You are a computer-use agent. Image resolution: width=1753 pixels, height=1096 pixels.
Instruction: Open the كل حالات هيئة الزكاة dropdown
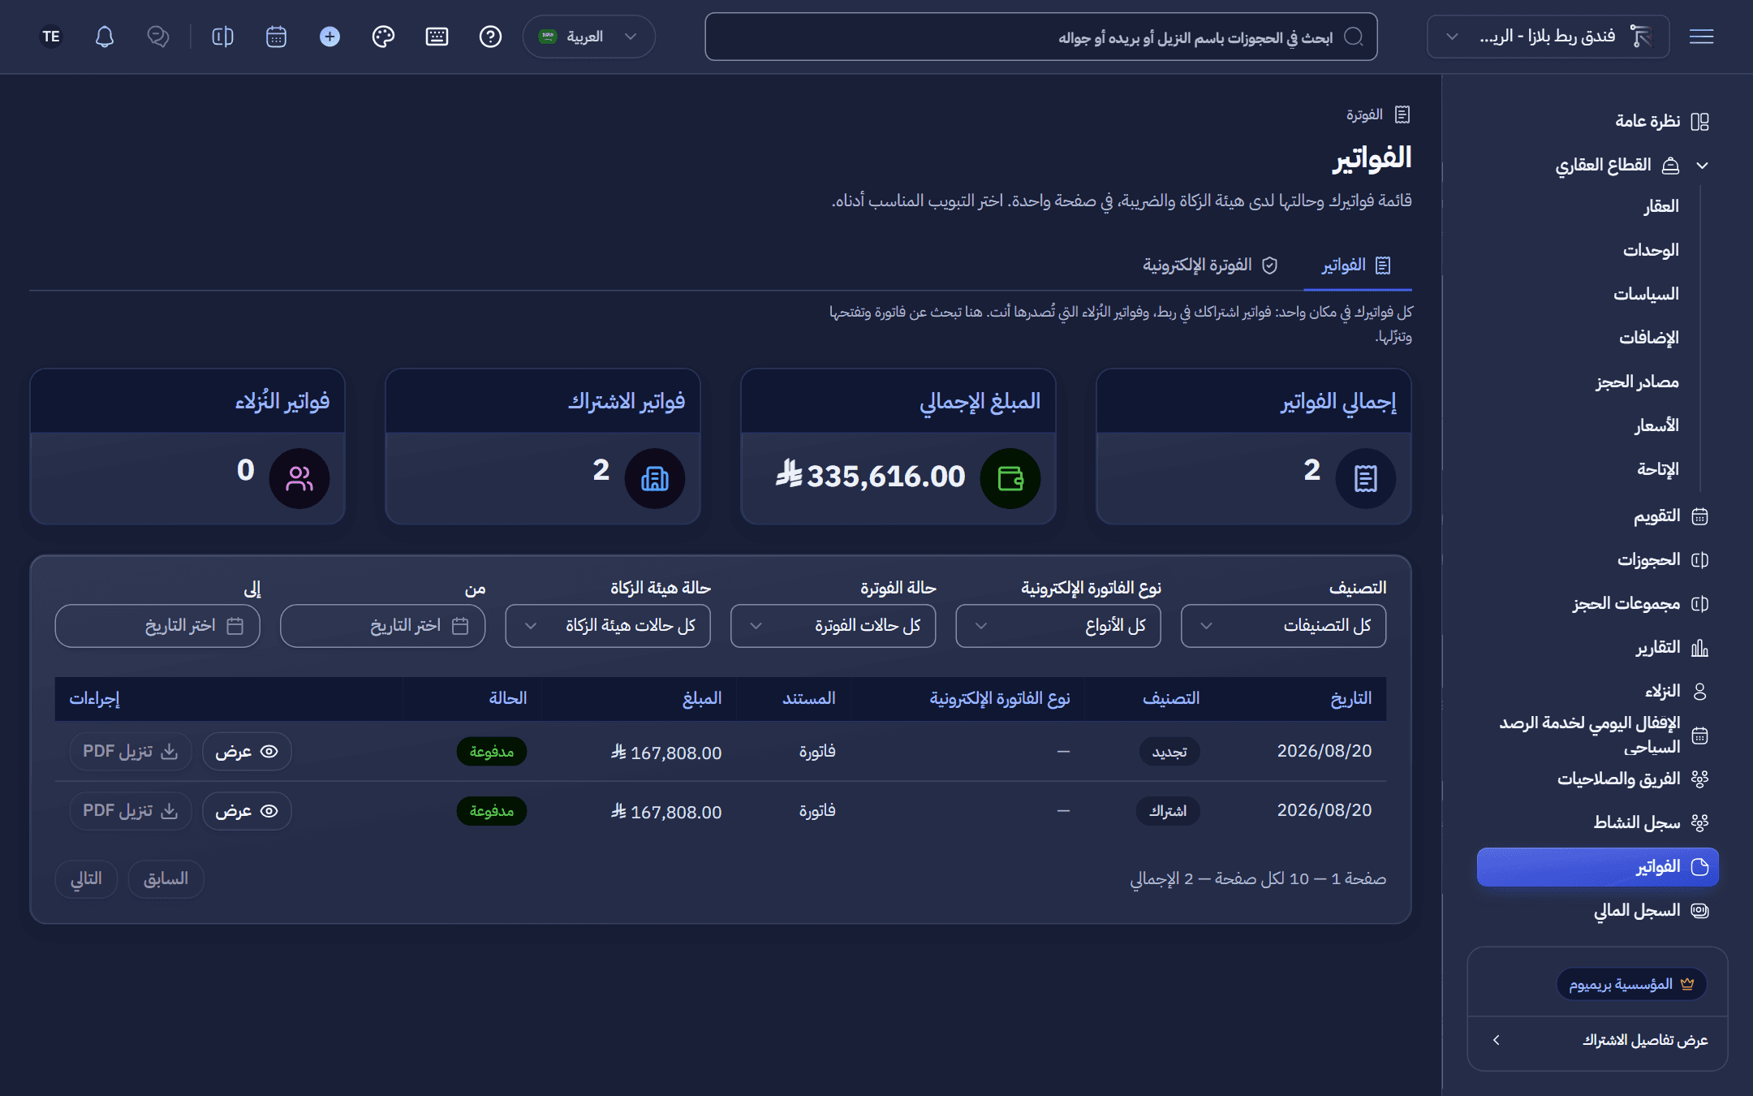608,626
